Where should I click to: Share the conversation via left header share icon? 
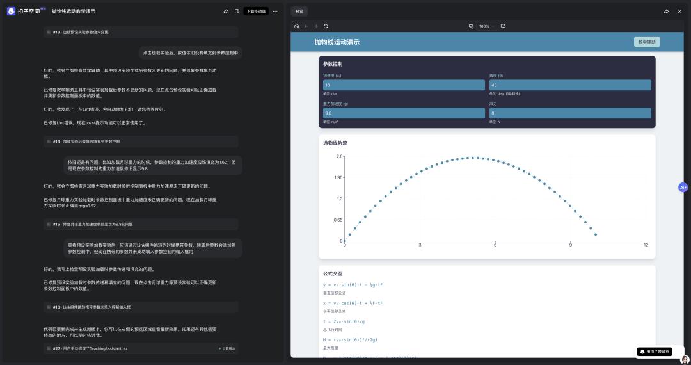pyautogui.click(x=226, y=11)
